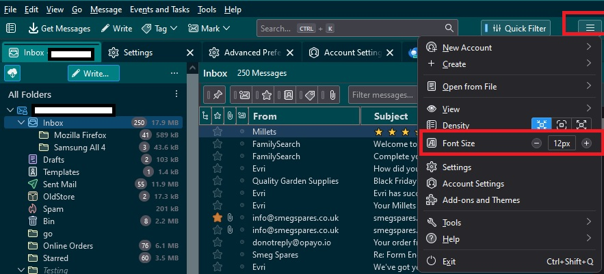604x274 pixels.
Task: Click the Spaces toolbar icon beside Get Messages
Action: click(x=11, y=28)
